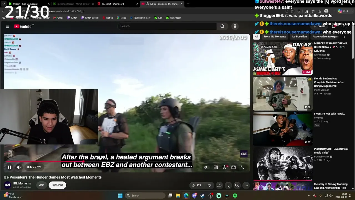Select From IRL Moments filter chip
The width and height of the screenshot is (355, 200).
pos(275,37)
